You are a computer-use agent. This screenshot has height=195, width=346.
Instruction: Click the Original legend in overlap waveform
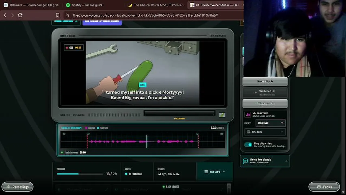point(90,128)
